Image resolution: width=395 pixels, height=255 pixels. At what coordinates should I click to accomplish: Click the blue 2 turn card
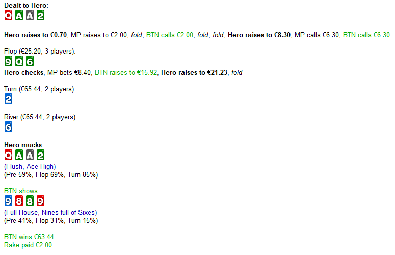[x=8, y=99]
